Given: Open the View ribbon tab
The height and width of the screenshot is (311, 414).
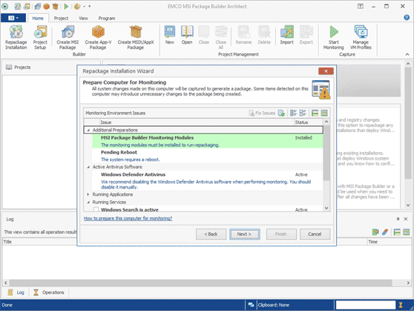Looking at the screenshot, I should coord(83,19).
